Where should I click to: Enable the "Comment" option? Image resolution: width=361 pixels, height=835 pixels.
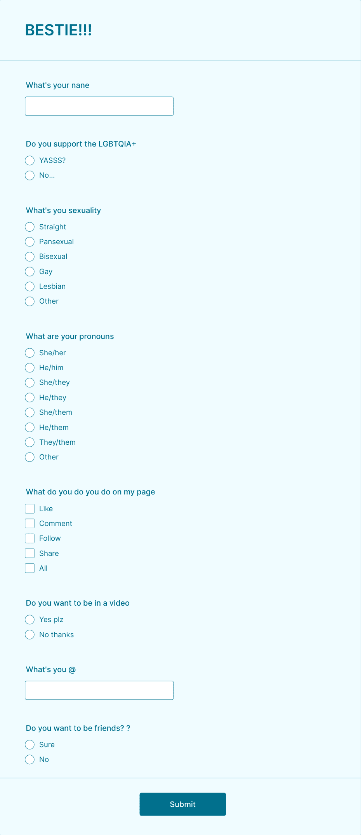pyautogui.click(x=30, y=523)
